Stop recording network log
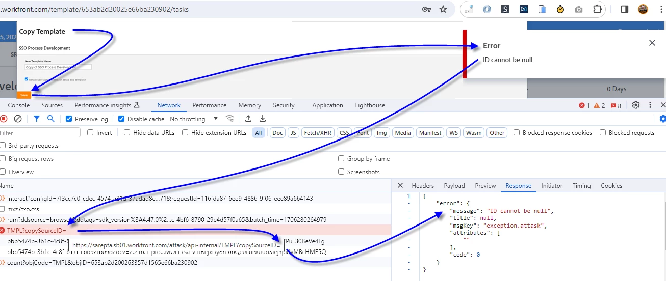The image size is (666, 281). click(4, 119)
